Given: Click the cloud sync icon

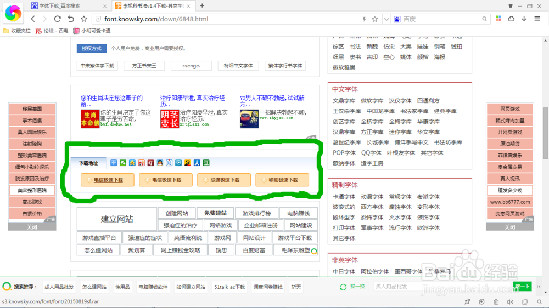Looking at the screenshot, I should (511, 19).
